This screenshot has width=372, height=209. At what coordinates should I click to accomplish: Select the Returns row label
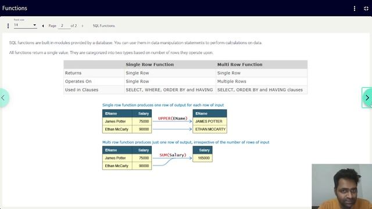pyautogui.click(x=73, y=73)
